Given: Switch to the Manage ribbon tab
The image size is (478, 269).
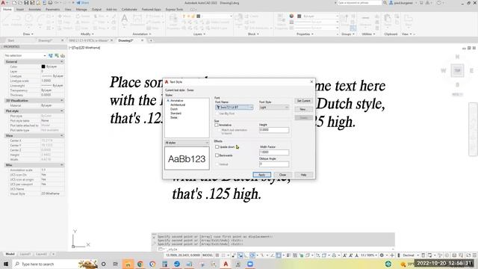Looking at the screenshot, I should click(81, 10).
